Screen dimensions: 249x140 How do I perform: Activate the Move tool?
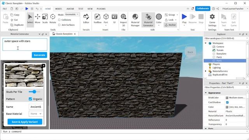pyautogui.click(x=37, y=19)
